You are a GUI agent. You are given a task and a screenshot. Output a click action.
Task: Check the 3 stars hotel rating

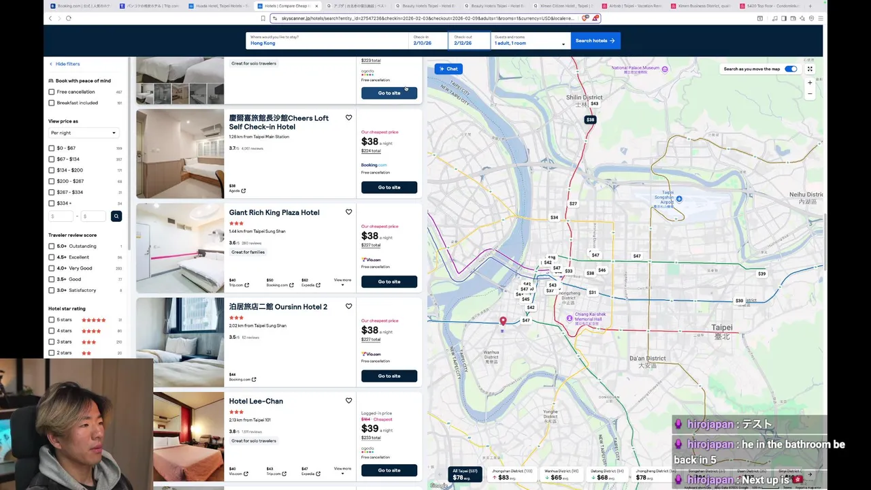click(x=52, y=342)
